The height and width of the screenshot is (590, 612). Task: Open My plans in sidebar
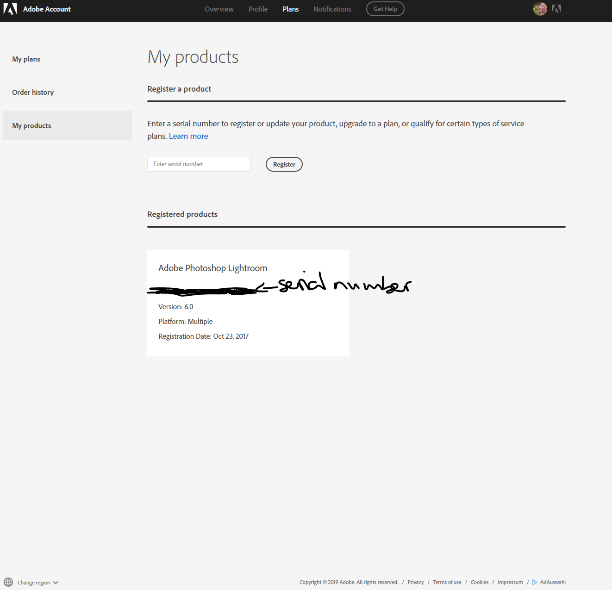click(x=68, y=59)
